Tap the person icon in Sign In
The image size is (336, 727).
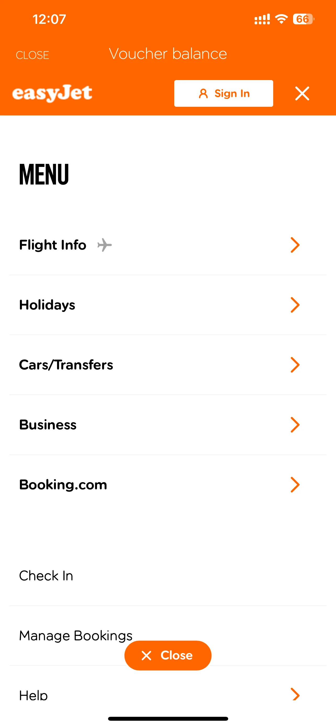[x=203, y=93]
